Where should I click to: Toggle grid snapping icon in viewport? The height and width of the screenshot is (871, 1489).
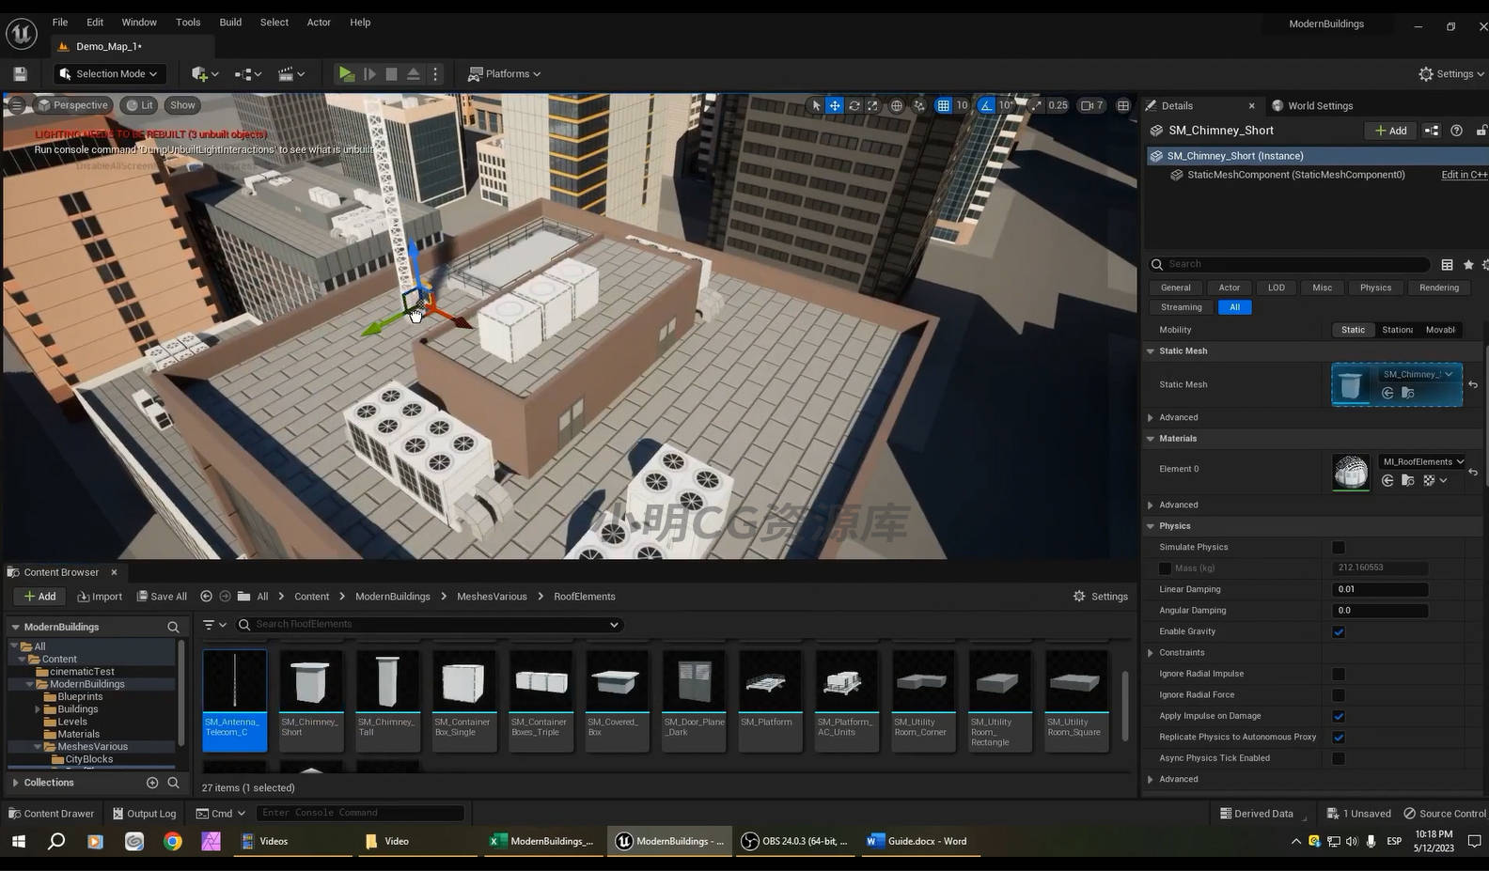click(x=943, y=105)
